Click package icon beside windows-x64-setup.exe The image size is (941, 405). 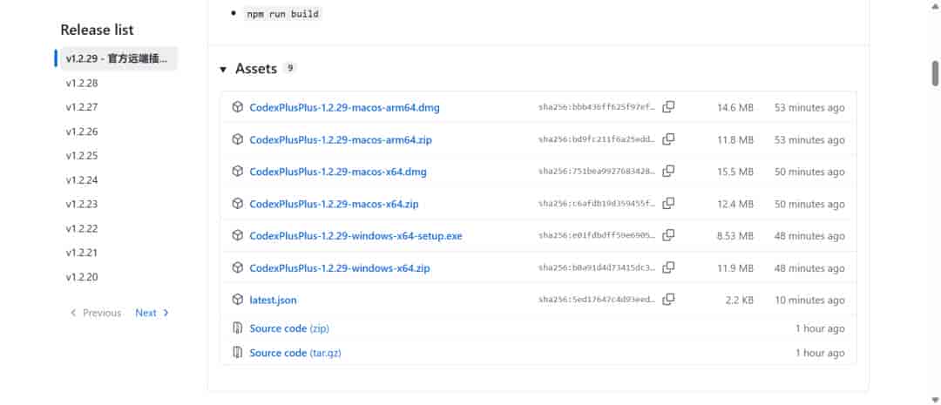pyautogui.click(x=238, y=236)
